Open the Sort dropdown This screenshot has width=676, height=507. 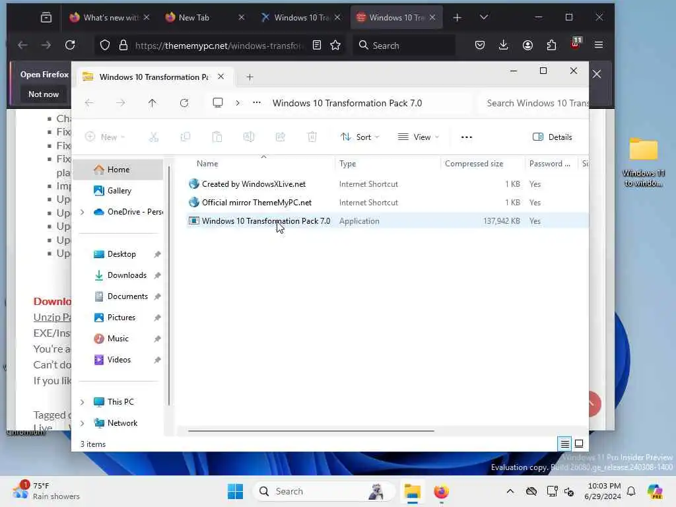click(360, 137)
